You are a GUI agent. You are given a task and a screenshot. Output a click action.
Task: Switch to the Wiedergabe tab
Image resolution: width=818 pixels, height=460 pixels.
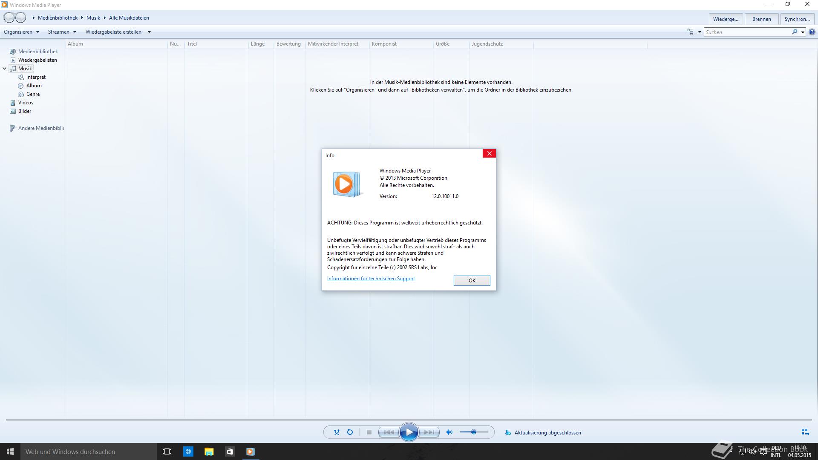click(726, 19)
